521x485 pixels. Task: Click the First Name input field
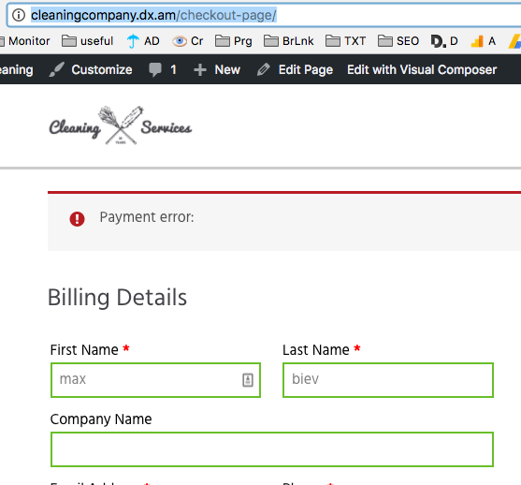(155, 380)
